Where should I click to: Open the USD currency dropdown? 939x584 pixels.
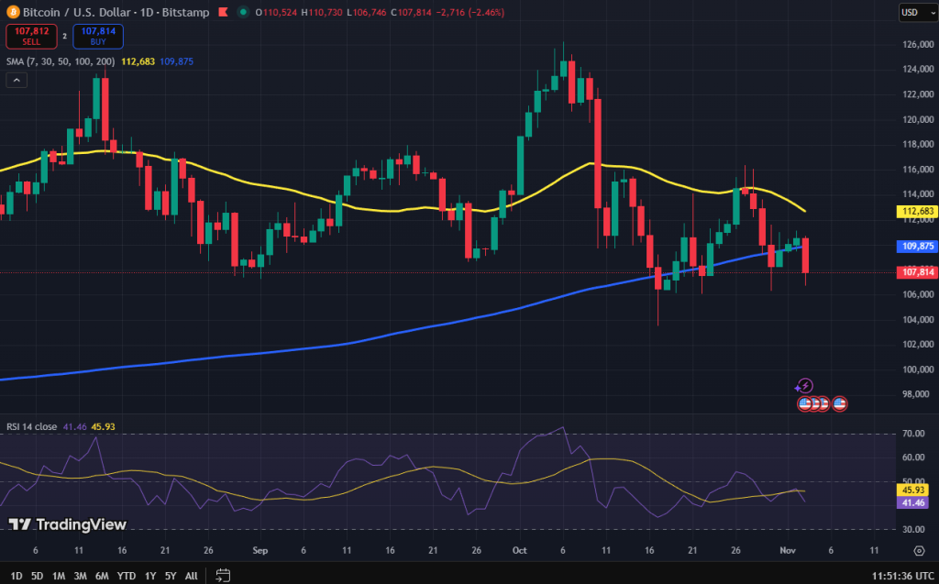(x=917, y=13)
